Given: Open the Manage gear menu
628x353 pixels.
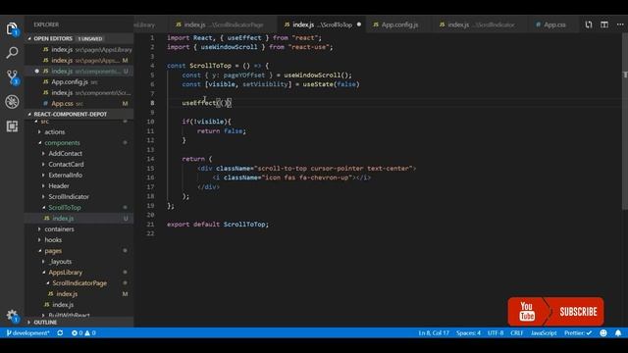Looking at the screenshot, I should coord(12,316).
